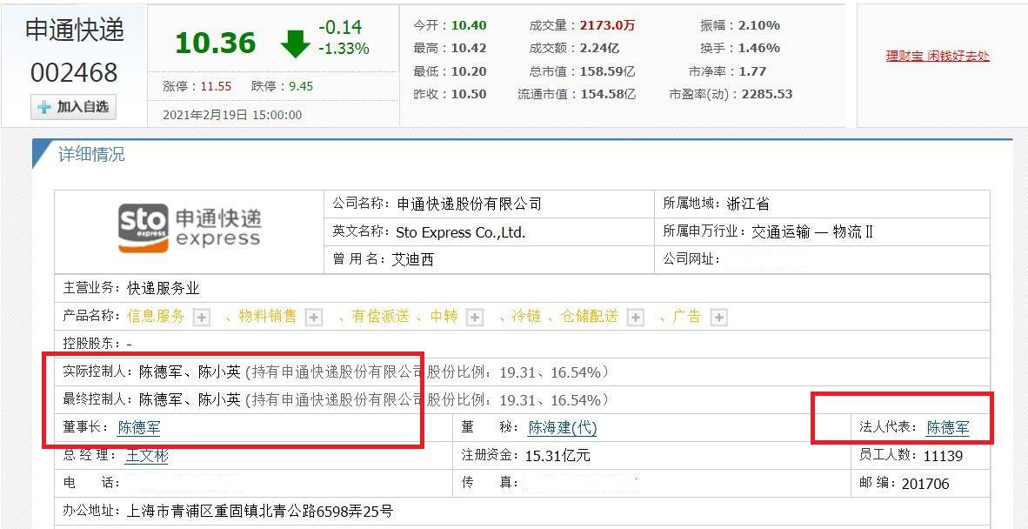This screenshot has height=529, width=1028.
Task: Select the 物料销售 product name
Action: pos(268,317)
